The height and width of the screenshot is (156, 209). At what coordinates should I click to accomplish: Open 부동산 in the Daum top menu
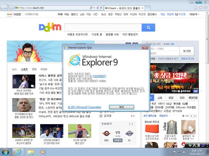point(118,14)
